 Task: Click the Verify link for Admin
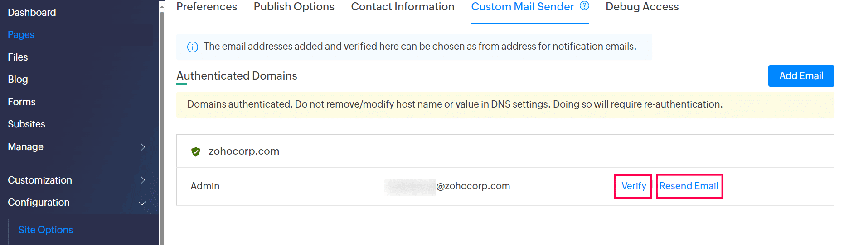(633, 186)
